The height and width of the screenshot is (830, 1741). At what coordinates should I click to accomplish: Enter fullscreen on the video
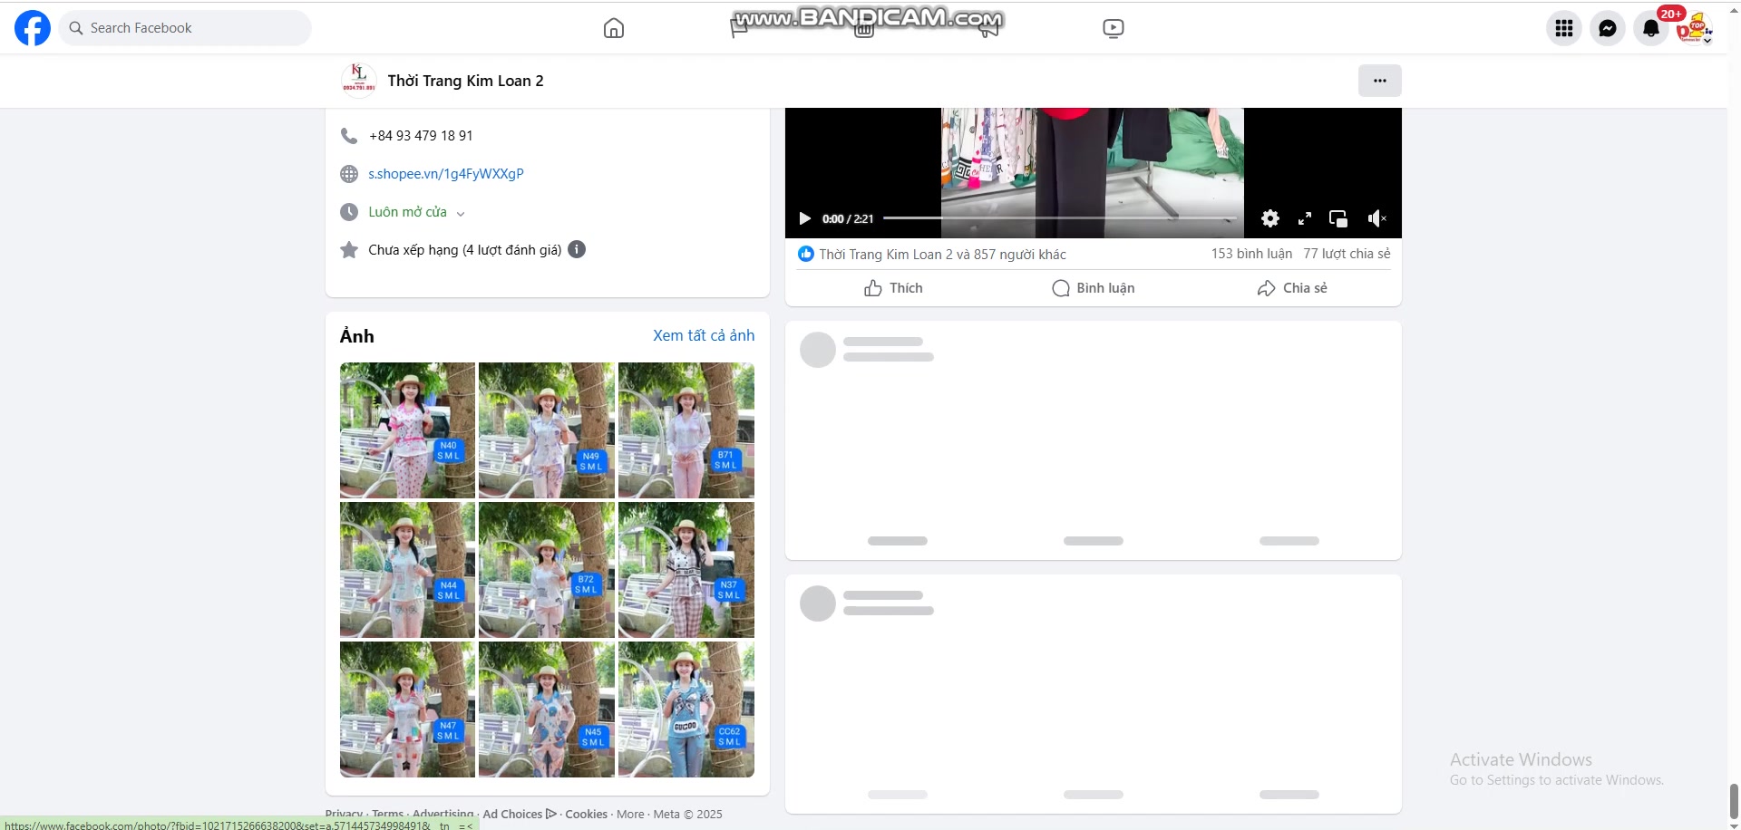[x=1304, y=218]
